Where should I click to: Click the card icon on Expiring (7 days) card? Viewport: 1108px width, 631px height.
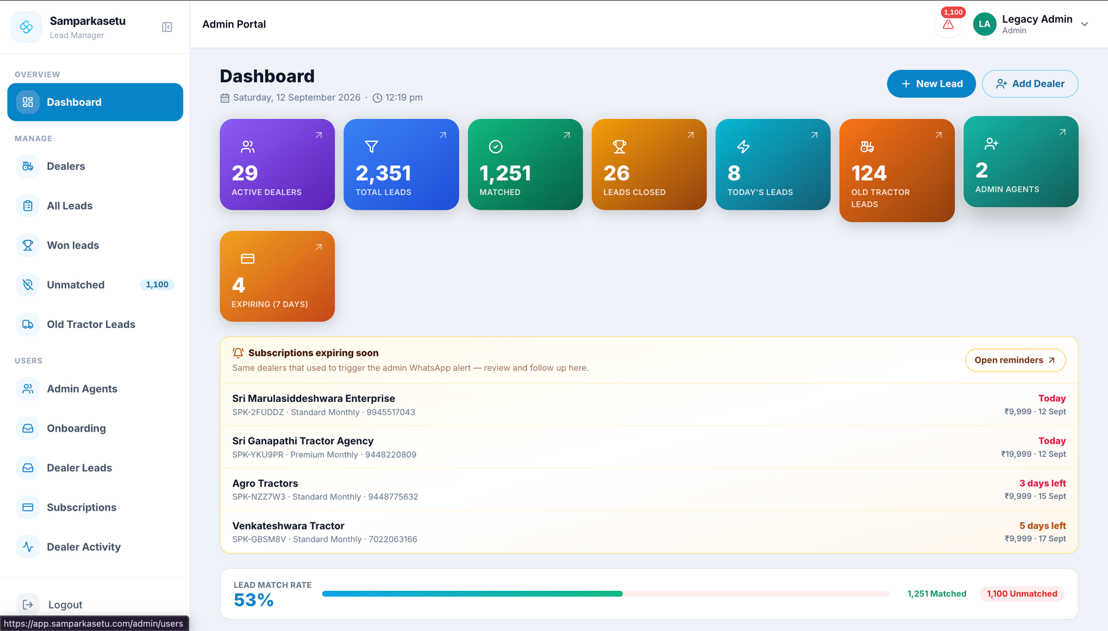click(x=247, y=259)
